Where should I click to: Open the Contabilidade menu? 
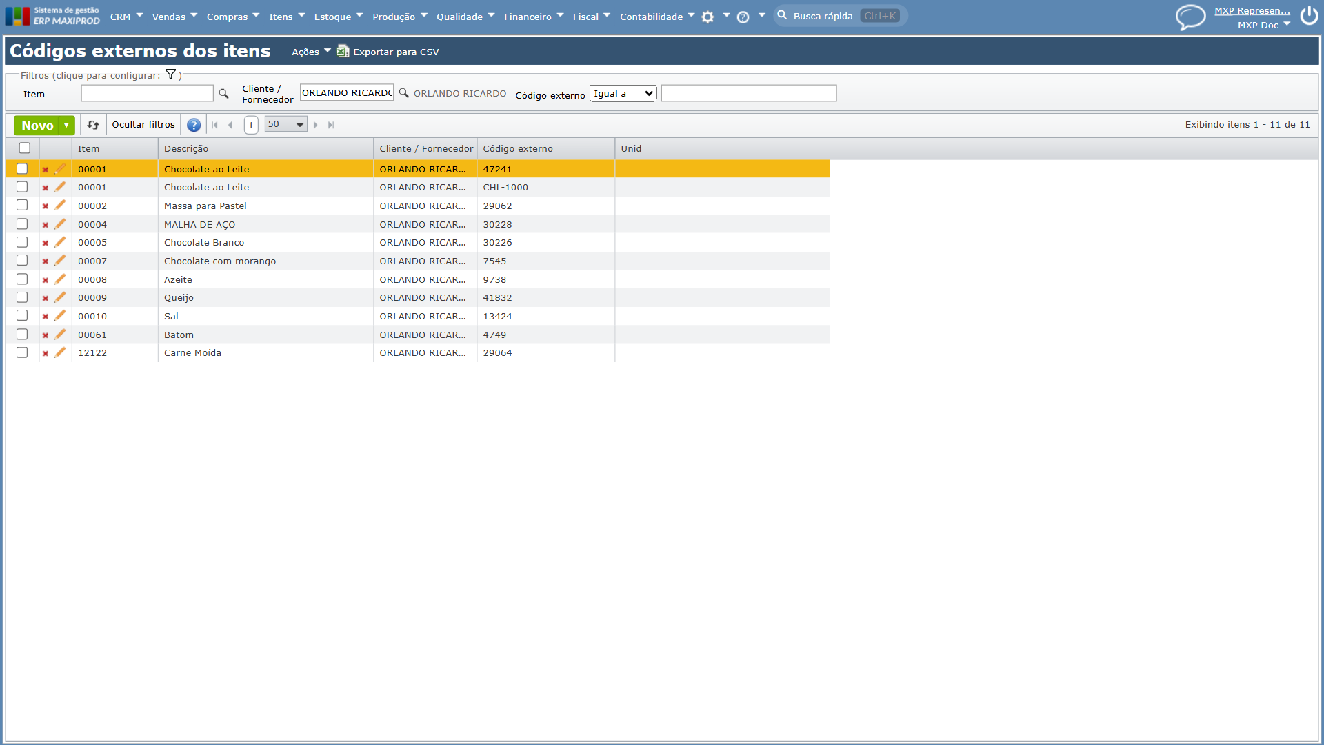657,17
